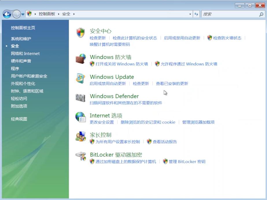This screenshot has height=200, width=267.
Task: Click the BitLocker drive encryption icon
Action: click(81, 156)
